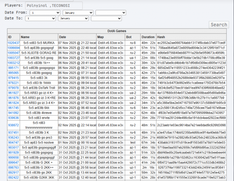Viewport: 234px width, 181px height.
Task: Click the 'test' bot cell
Action: pyautogui.click(x=133, y=142)
